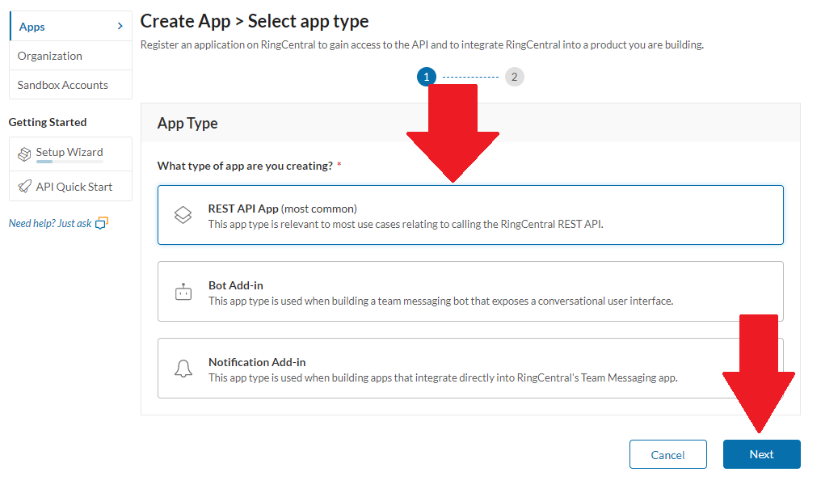Click 'What type of app are you creating?' label
821x489 pixels.
pos(245,166)
